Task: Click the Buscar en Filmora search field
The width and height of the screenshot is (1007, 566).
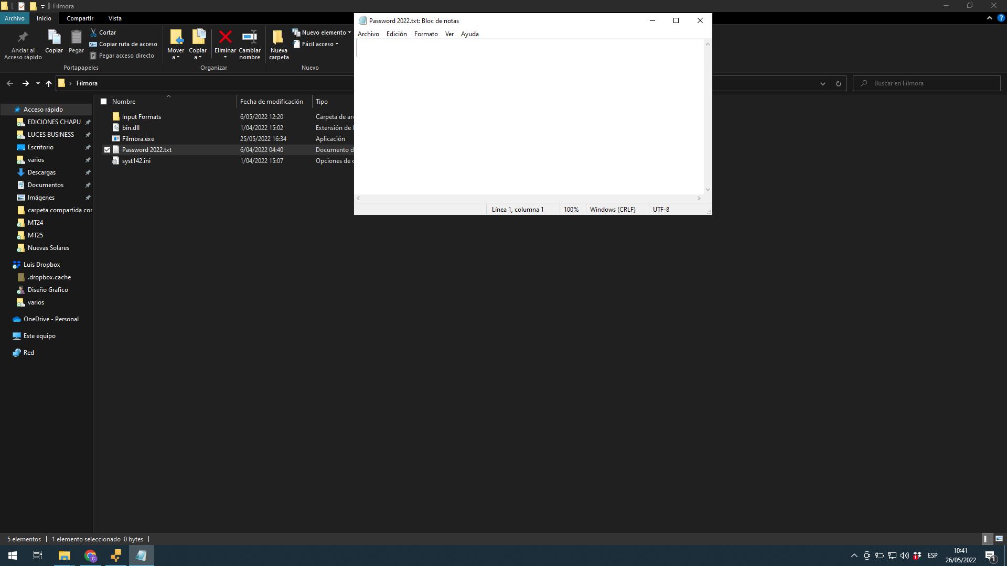Action: pyautogui.click(x=934, y=83)
